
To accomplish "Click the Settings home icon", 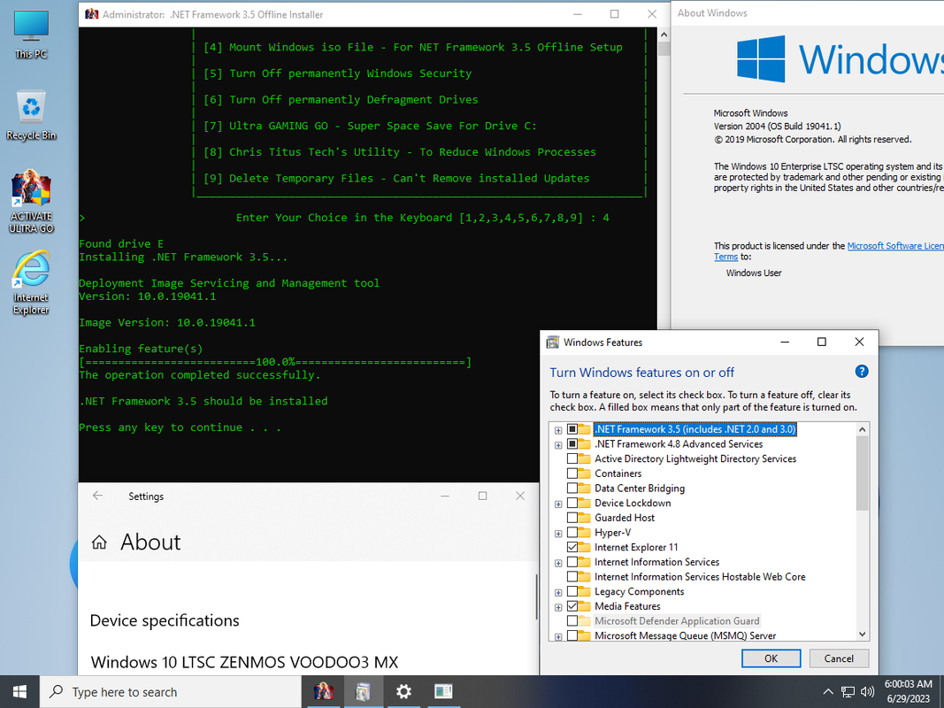I will [x=99, y=543].
